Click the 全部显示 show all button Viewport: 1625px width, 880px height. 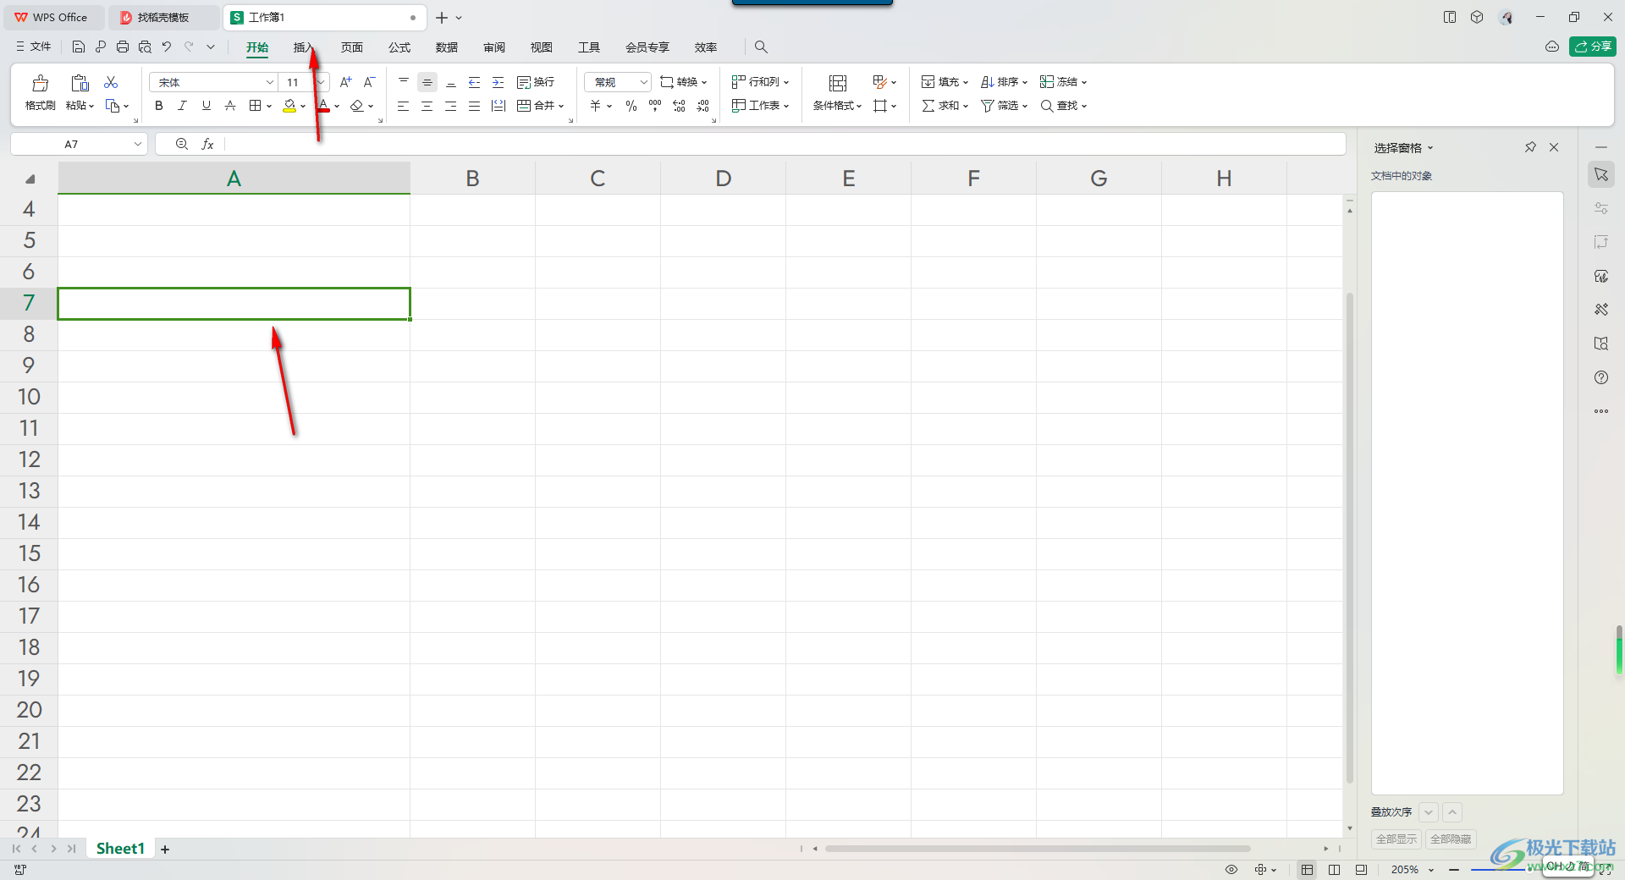pyautogui.click(x=1396, y=839)
